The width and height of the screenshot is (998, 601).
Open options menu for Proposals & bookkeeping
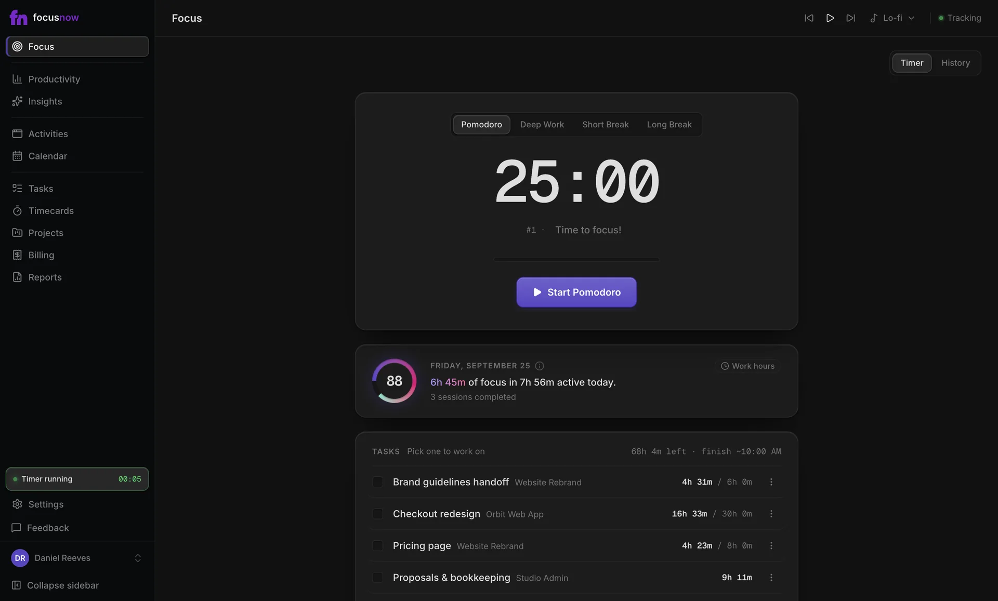(771, 578)
